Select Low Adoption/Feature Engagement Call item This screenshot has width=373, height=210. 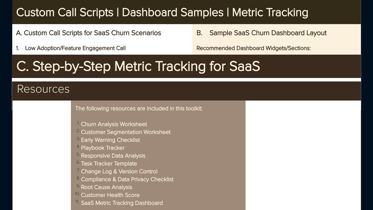pos(75,48)
